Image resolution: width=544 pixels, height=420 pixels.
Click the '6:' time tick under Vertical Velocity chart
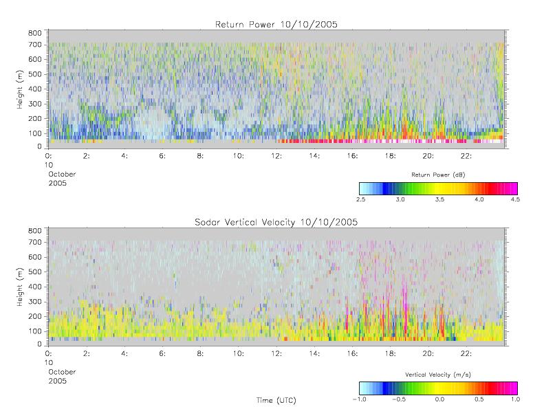[162, 354]
